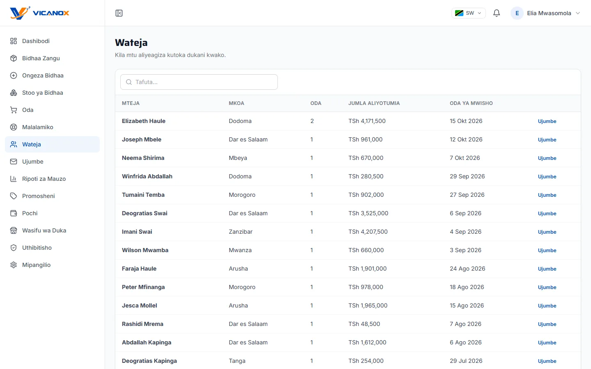Image resolution: width=591 pixels, height=369 pixels.
Task: Collapse the sidebar with panel toggle icon
Action: [119, 13]
